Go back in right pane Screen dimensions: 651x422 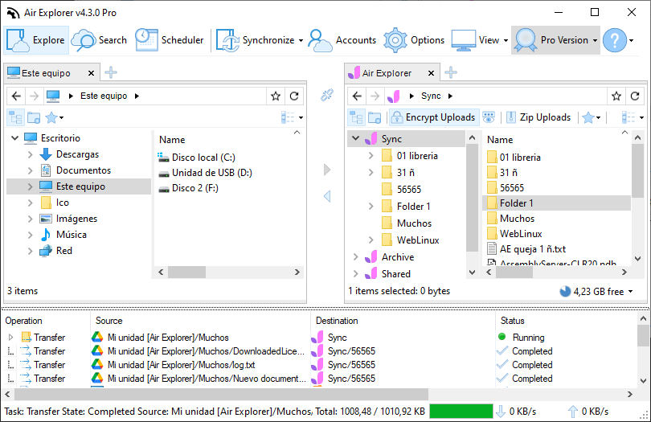[x=357, y=96]
